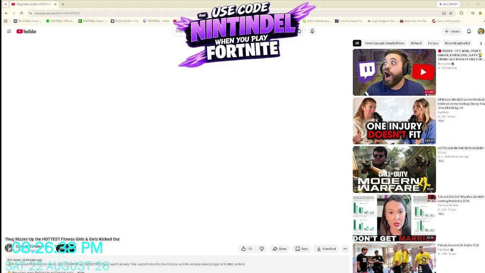Open the NINTINDEL Stream bookmark
Screen dimensions: 485x273
click(x=92, y=21)
